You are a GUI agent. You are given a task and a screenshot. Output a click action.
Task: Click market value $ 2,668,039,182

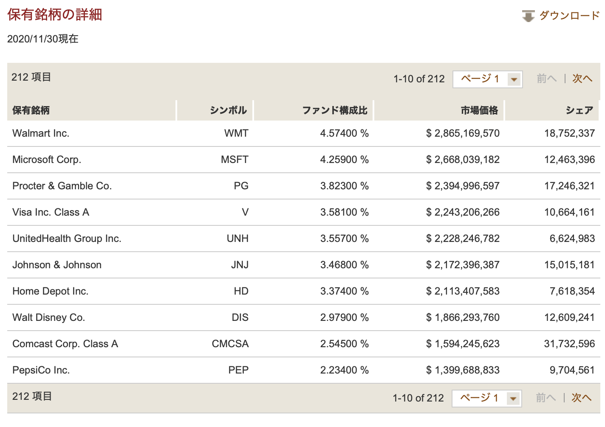click(463, 160)
